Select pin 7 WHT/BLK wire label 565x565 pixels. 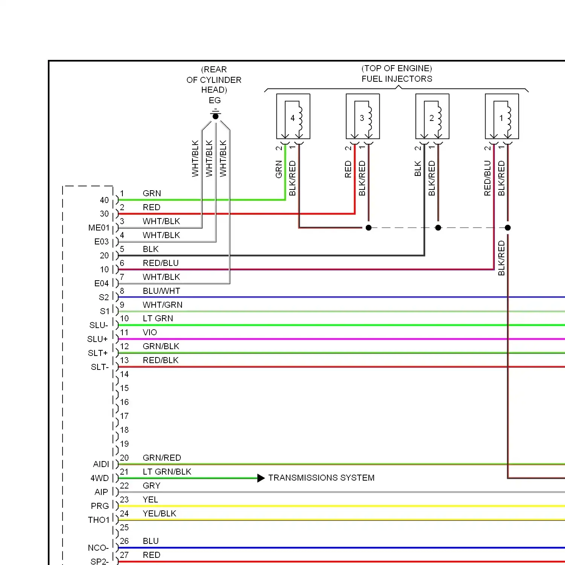(x=161, y=277)
